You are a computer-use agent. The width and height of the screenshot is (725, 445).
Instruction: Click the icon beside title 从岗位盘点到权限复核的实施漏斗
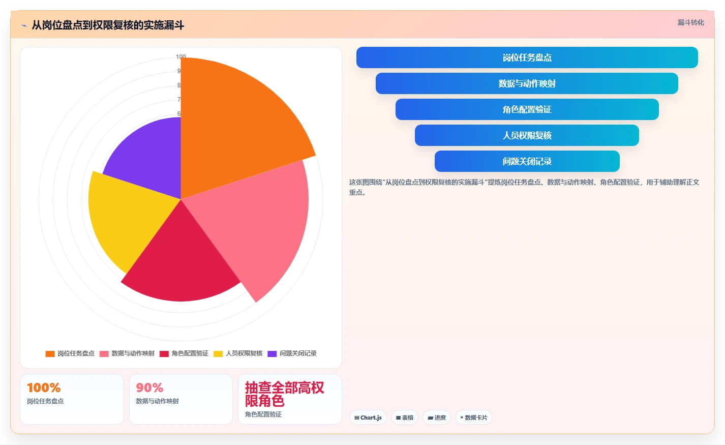(x=24, y=25)
